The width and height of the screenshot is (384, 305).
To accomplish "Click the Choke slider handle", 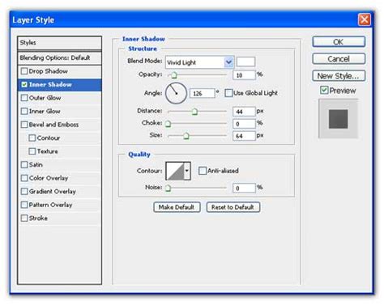I will pyautogui.click(x=169, y=124).
